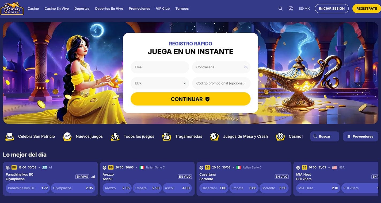The image size is (381, 203).
Task: Click the CONTINUAR registration button
Action: [190, 99]
